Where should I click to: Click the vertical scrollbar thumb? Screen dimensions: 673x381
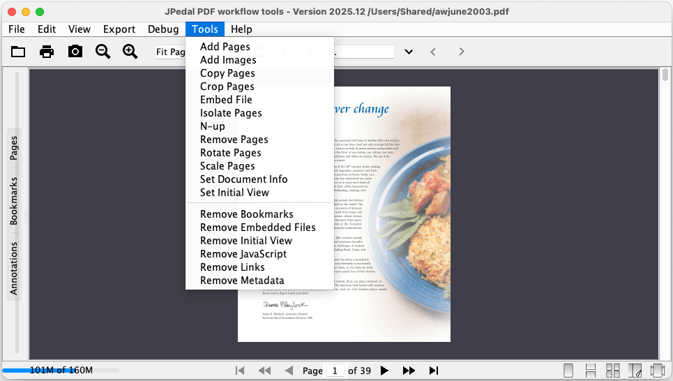pos(665,75)
